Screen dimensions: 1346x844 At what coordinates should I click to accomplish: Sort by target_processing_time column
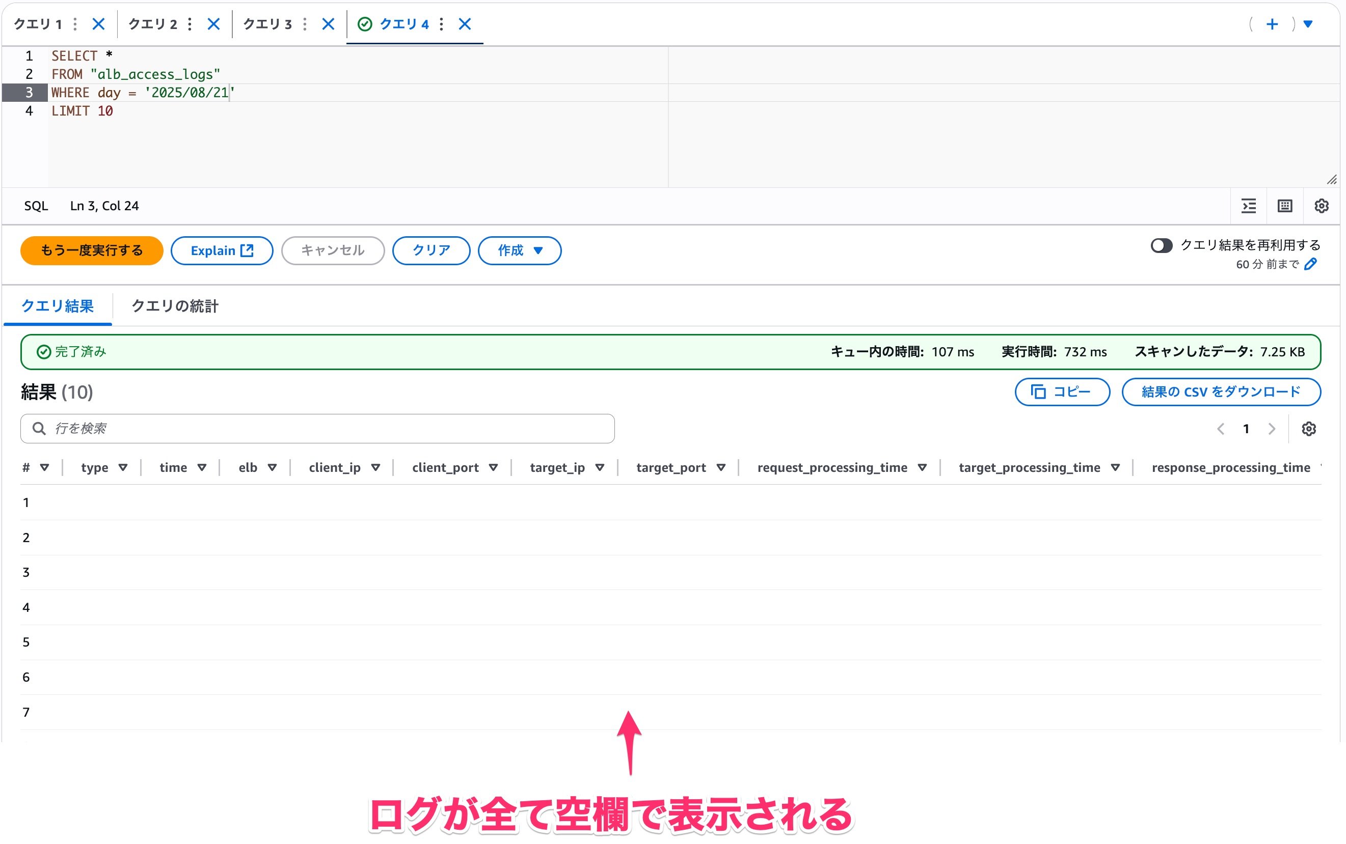(x=1115, y=468)
